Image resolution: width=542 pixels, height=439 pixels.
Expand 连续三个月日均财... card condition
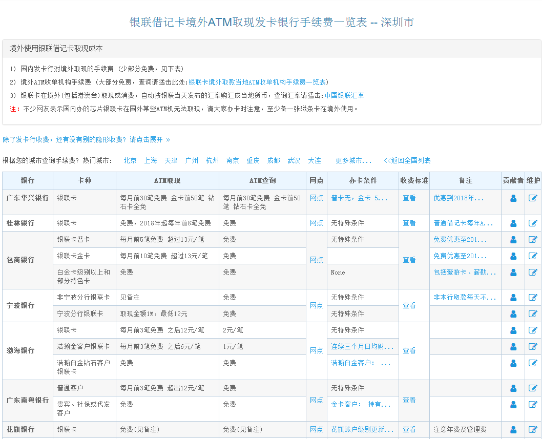pos(362,347)
